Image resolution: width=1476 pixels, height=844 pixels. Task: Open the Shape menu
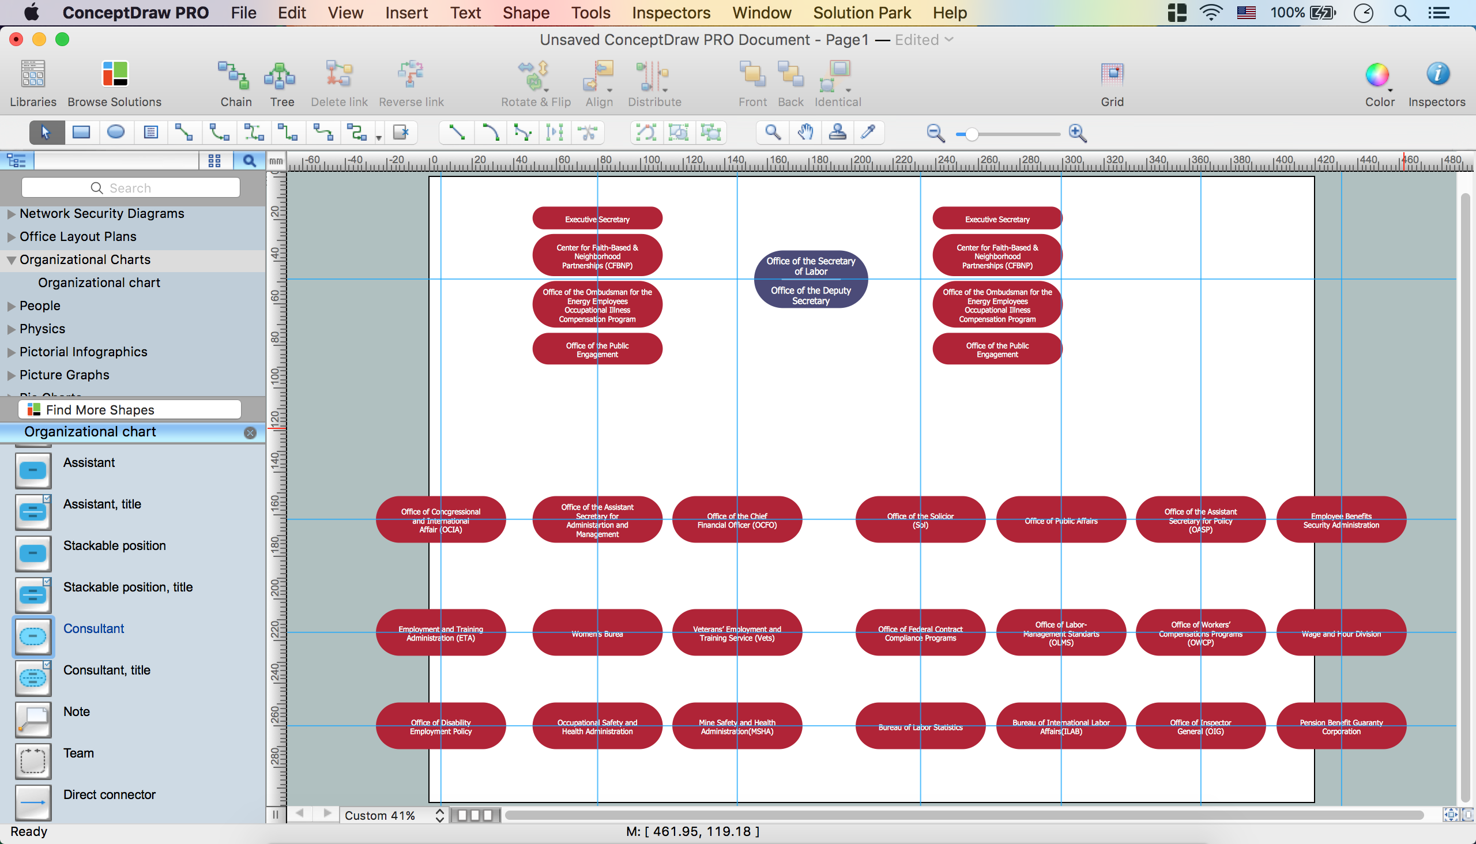point(525,13)
